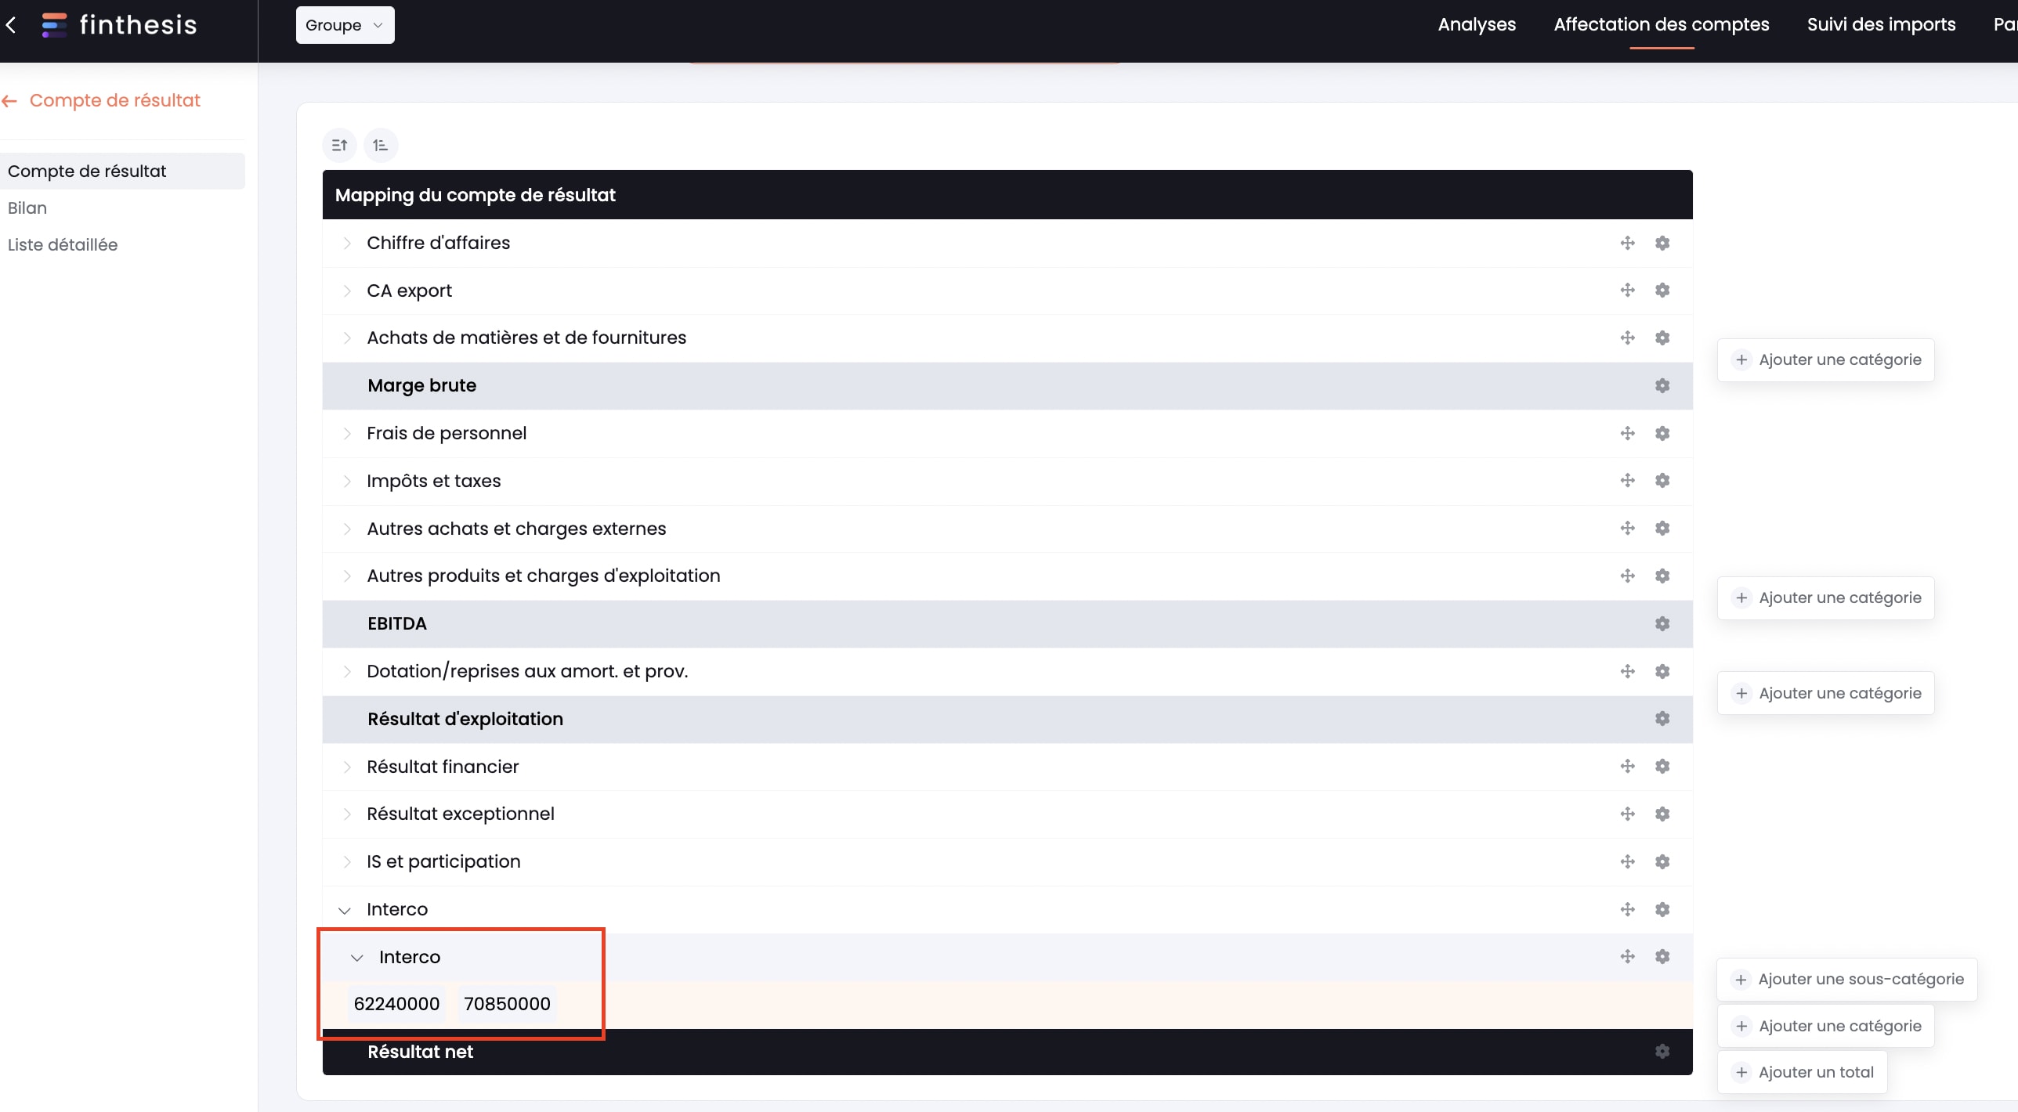Click Ajouter une catégorie above Ajouter un total
Image resolution: width=2018 pixels, height=1112 pixels.
[1825, 1026]
